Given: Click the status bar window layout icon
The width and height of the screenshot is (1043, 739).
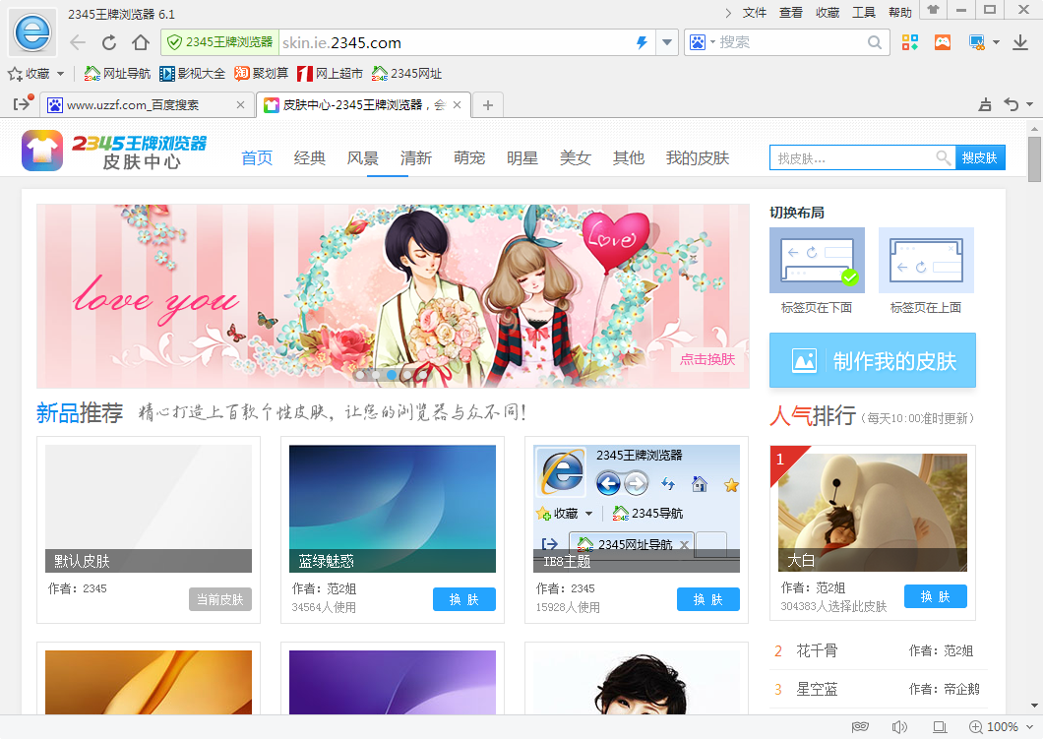Looking at the screenshot, I should coord(940,727).
